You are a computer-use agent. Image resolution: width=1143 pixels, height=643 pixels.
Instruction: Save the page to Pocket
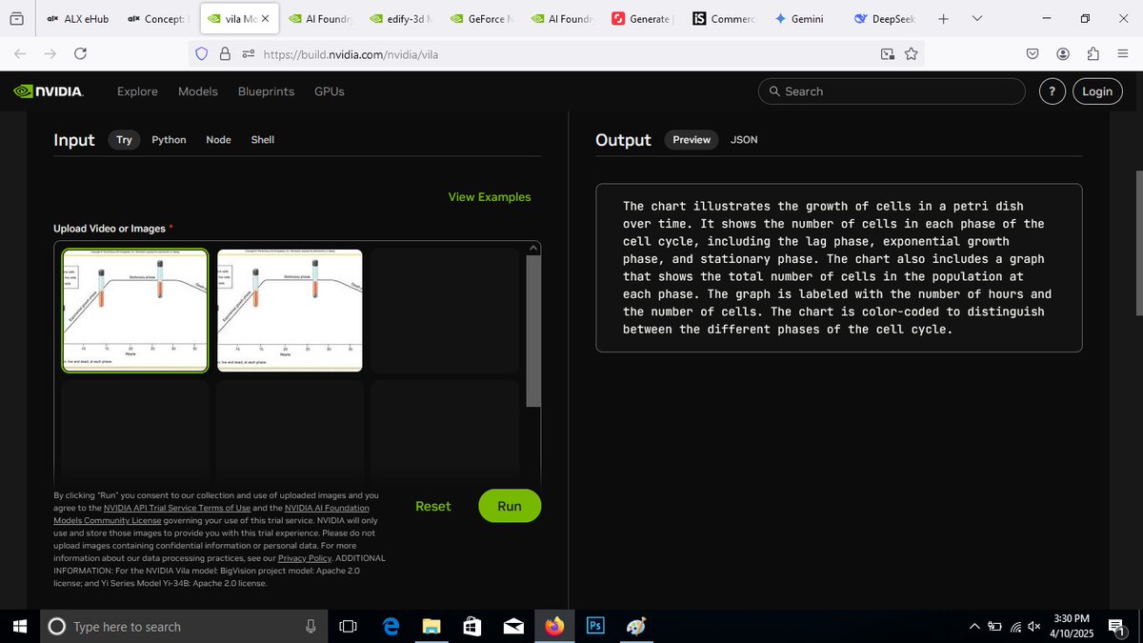pyautogui.click(x=1032, y=54)
